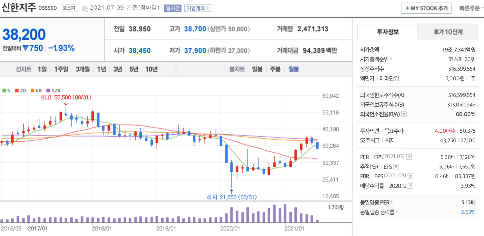Click the 외국인소진율 60.60% value
Screen dimensions: 484x236
tap(465, 114)
